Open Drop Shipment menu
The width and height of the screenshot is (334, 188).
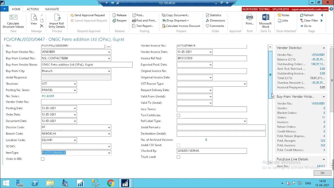[x=175, y=21]
